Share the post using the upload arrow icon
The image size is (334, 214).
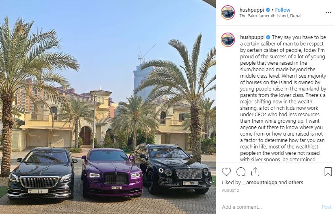(255, 172)
